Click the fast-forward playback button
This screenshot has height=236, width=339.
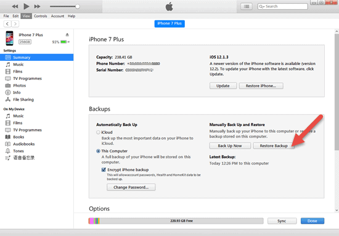tap(37, 7)
